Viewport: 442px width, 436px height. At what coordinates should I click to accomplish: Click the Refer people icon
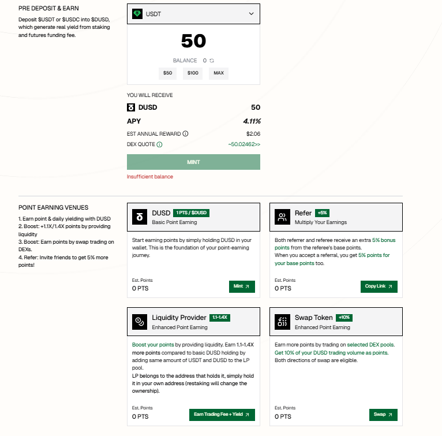coord(282,217)
